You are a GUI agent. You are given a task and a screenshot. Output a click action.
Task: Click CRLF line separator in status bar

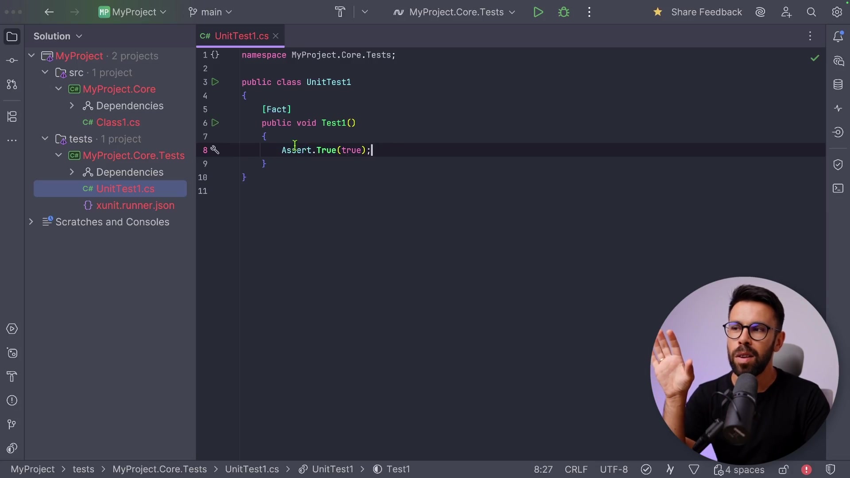(576, 470)
